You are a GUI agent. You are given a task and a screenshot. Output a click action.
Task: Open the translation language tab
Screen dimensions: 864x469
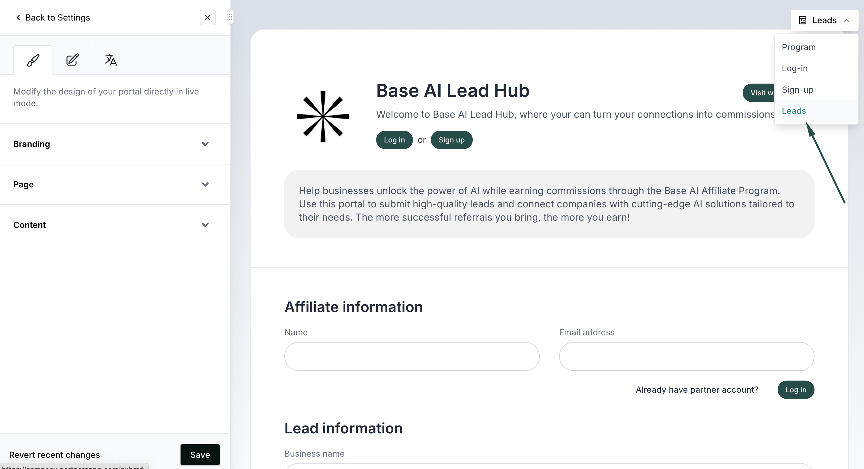pyautogui.click(x=111, y=60)
